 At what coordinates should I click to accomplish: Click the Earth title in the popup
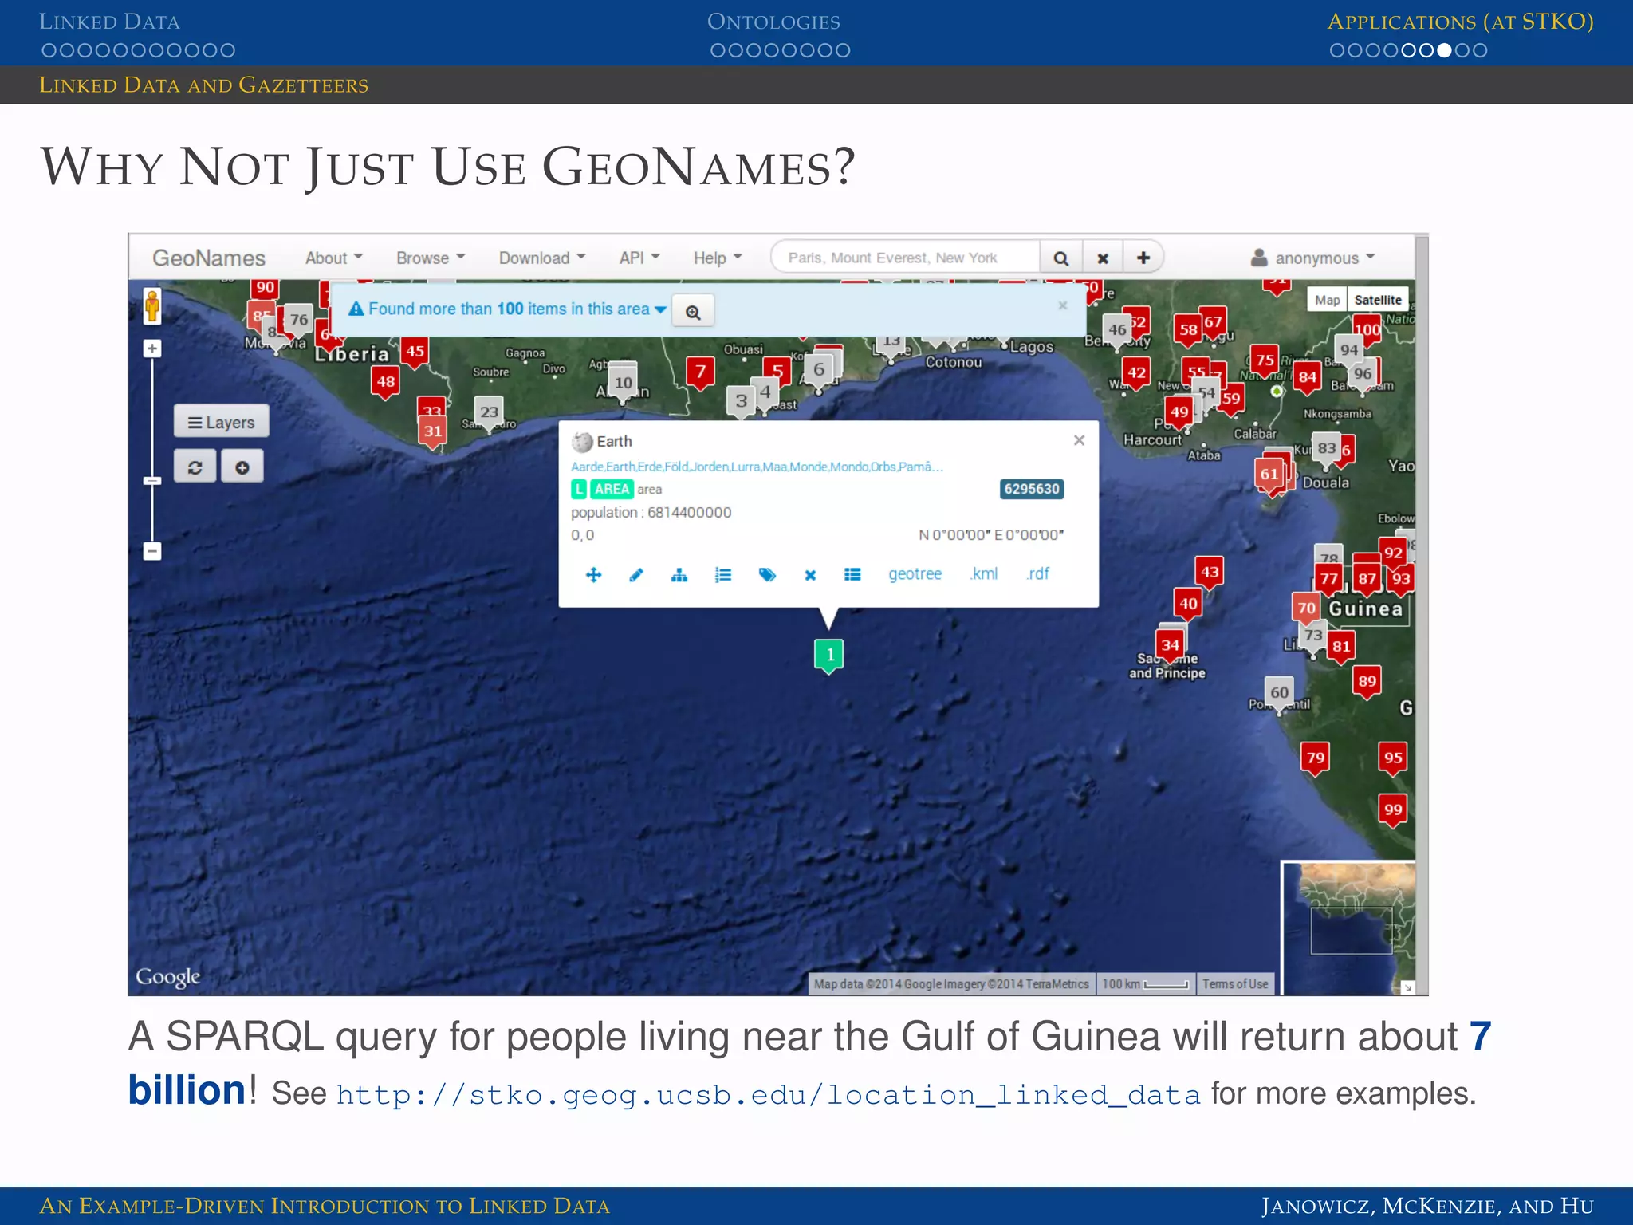614,441
